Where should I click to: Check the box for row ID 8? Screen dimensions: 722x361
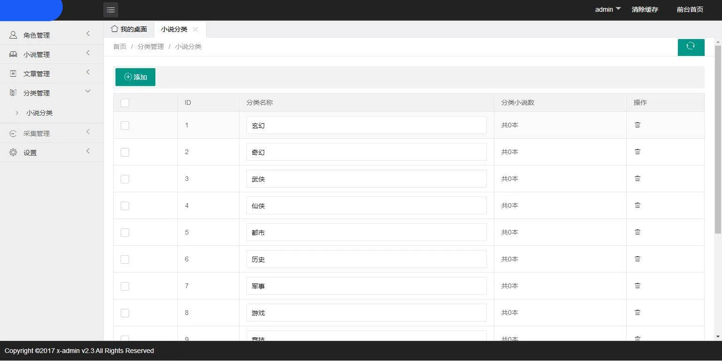pyautogui.click(x=125, y=313)
